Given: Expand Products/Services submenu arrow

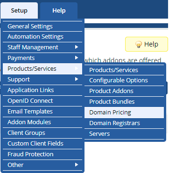Looking at the screenshot, I should coord(77,68).
